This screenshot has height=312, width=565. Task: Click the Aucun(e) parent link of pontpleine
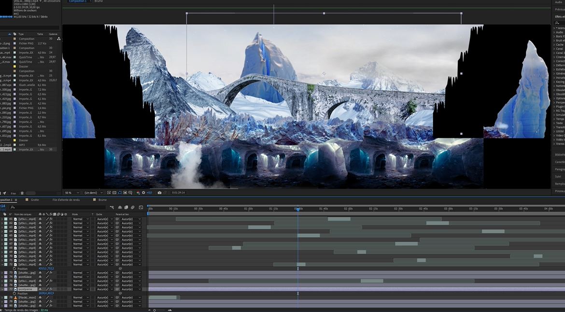pyautogui.click(x=127, y=289)
